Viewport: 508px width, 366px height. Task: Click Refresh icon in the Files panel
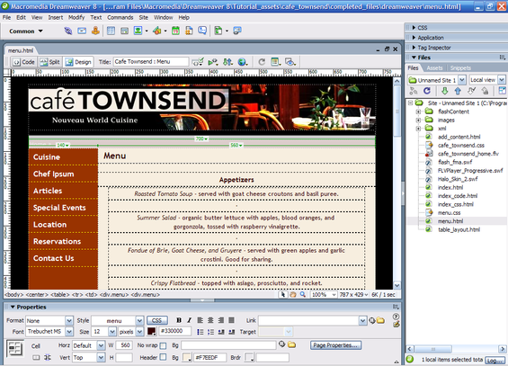[x=427, y=91]
